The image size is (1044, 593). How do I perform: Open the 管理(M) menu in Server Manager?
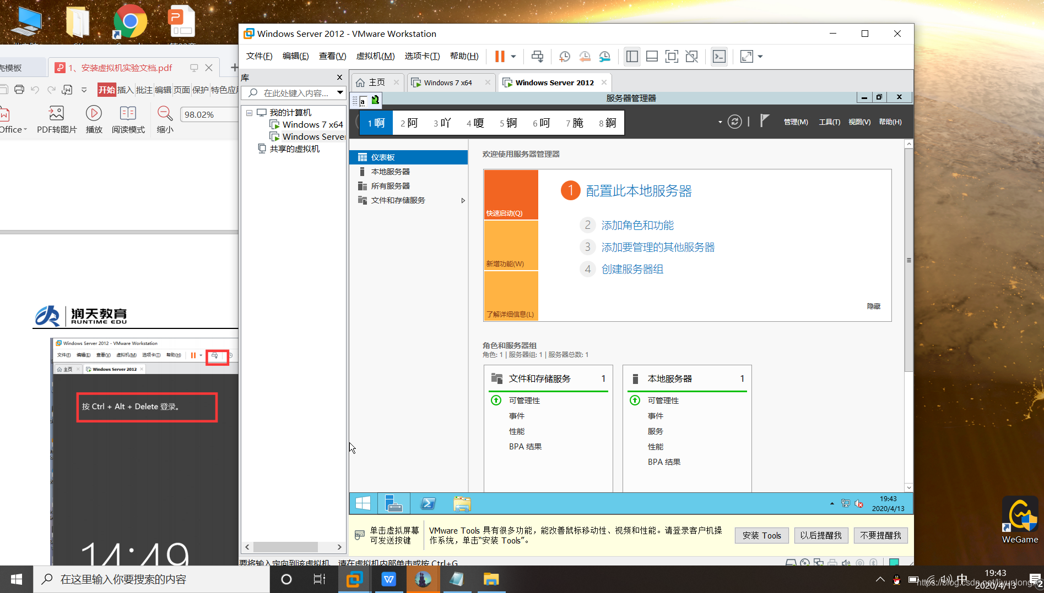point(796,122)
